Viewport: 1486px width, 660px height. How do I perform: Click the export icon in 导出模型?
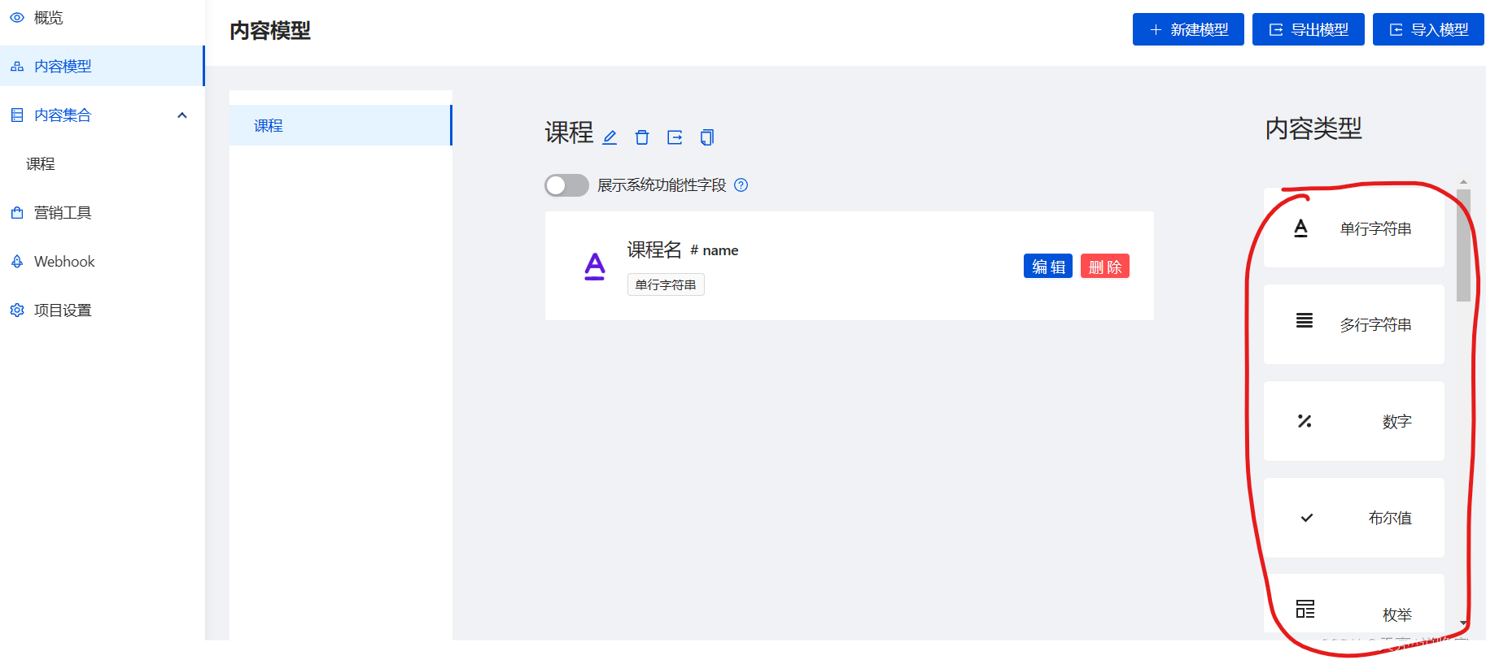(x=1276, y=30)
